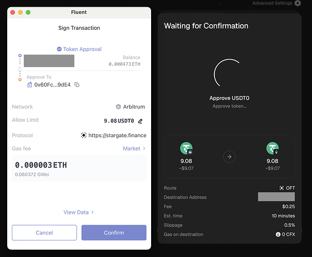Click the destination USDT0 token icon
The width and height of the screenshot is (312, 257).
272,148
